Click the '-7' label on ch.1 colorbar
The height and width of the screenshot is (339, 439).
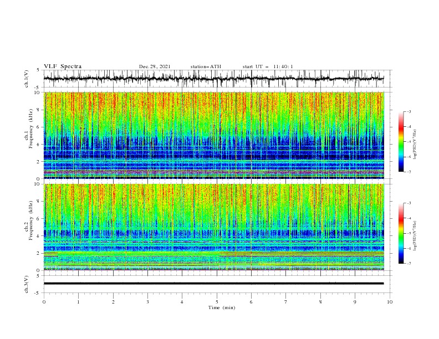(x=409, y=172)
